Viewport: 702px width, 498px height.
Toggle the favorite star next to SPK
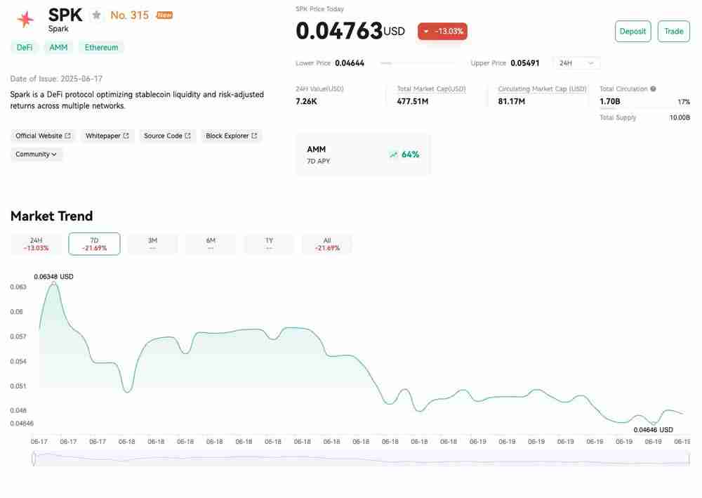95,14
